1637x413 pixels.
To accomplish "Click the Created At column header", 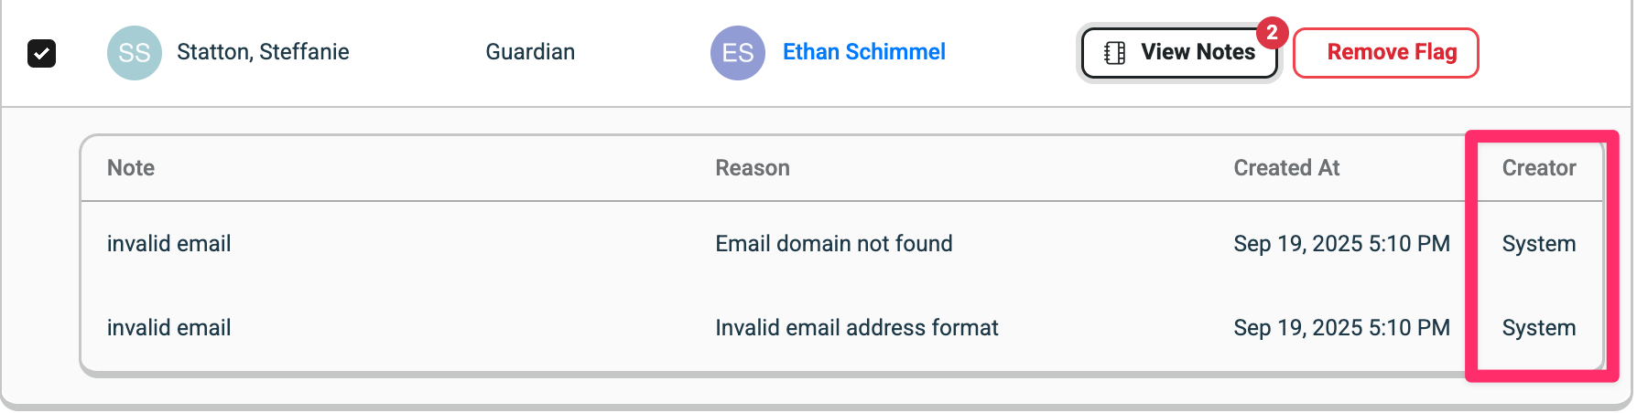I will pos(1285,168).
